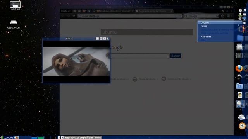Click the volume speaker tray icon
The image size is (248, 139).
(240, 19)
